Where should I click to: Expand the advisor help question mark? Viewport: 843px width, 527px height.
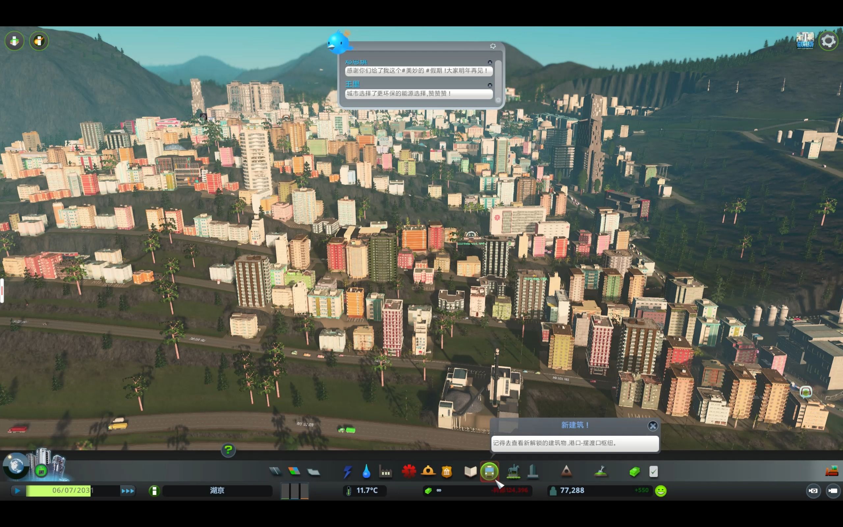click(x=228, y=450)
